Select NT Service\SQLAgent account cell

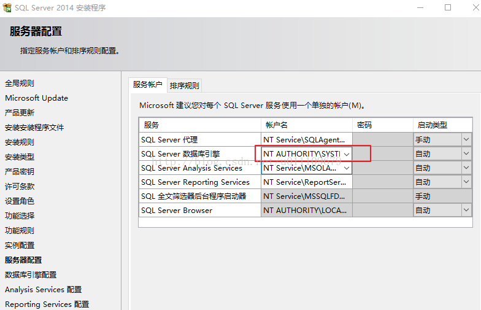click(x=307, y=140)
